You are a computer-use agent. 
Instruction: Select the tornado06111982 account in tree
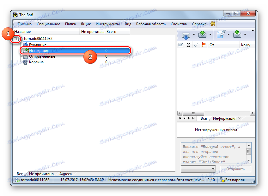(38, 39)
